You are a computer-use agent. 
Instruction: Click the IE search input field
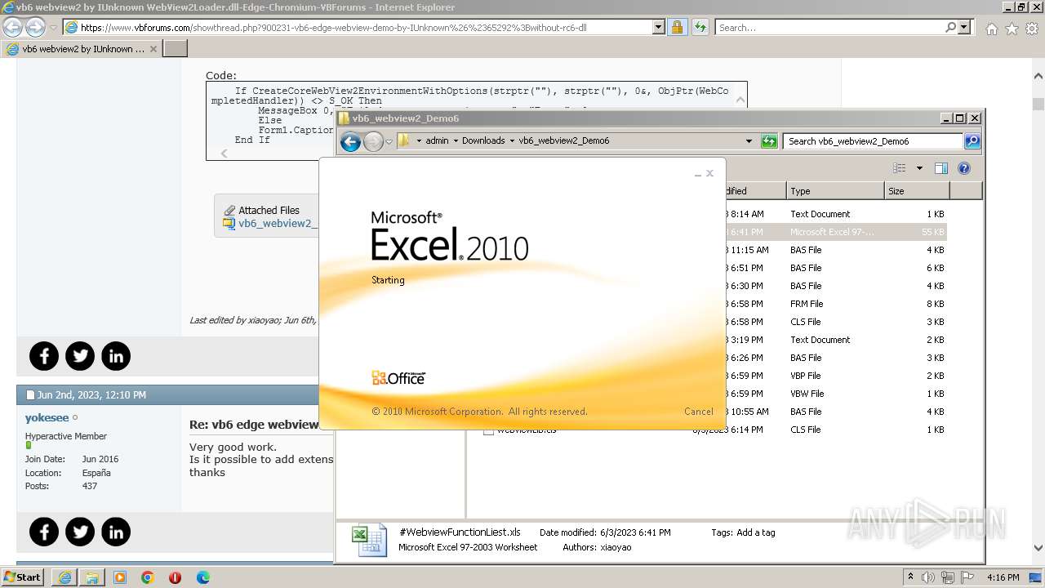(x=829, y=27)
